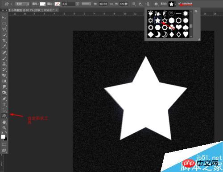This screenshot has height=172, width=223.
Task: Choose the outlined star frame shape
Action: tap(165, 20)
